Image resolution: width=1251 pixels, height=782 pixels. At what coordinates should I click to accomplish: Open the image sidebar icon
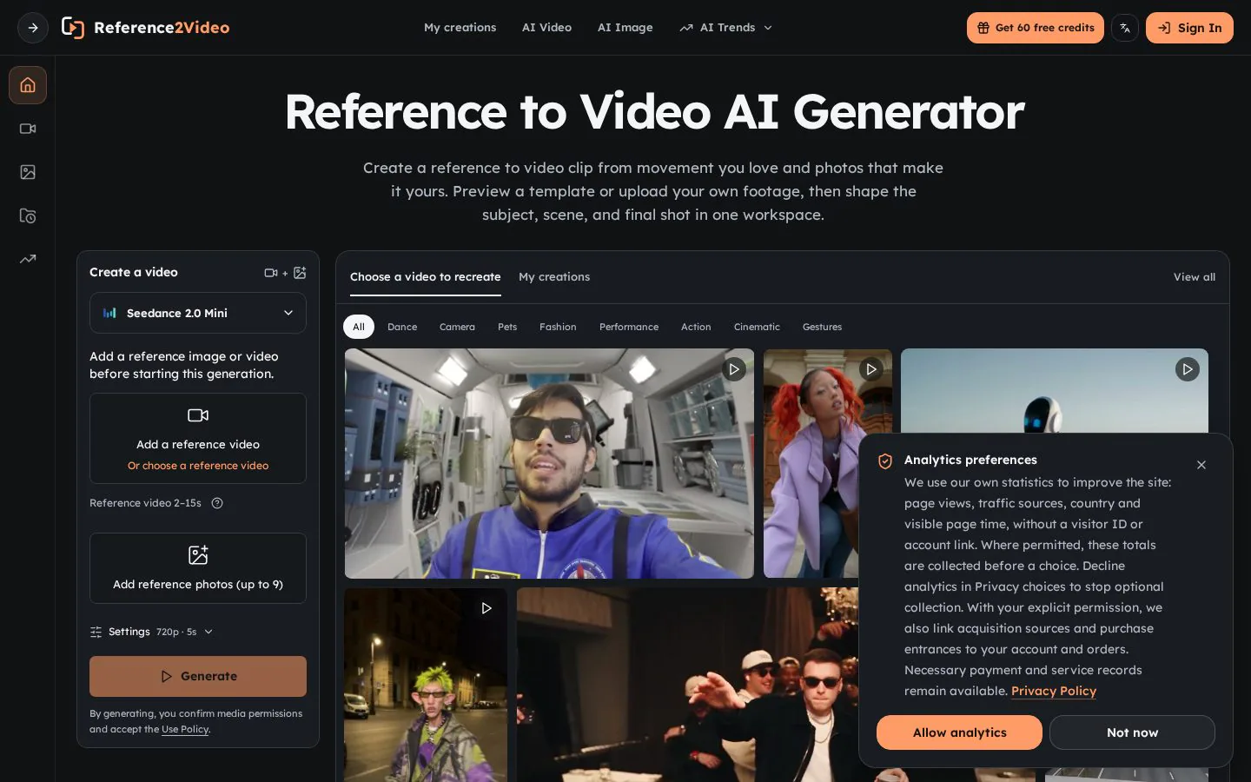tap(28, 172)
